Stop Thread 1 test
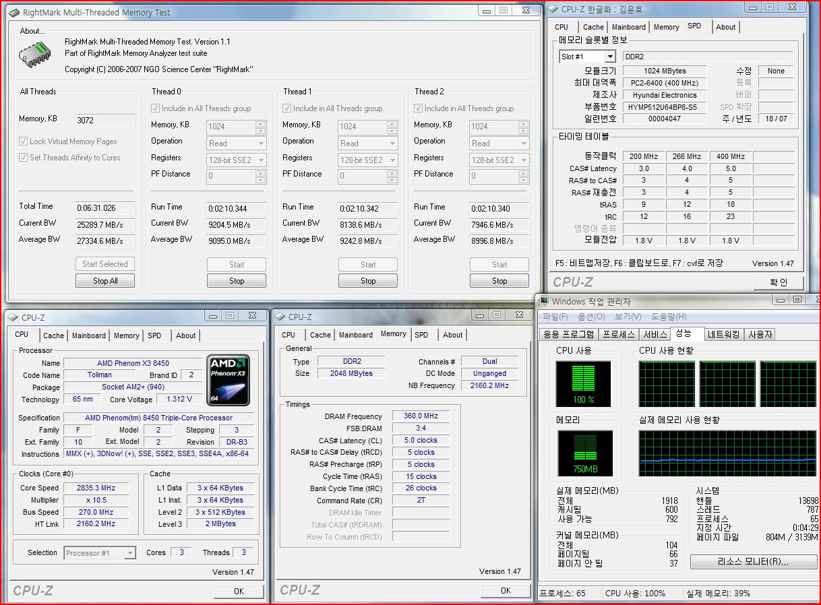 tap(368, 281)
